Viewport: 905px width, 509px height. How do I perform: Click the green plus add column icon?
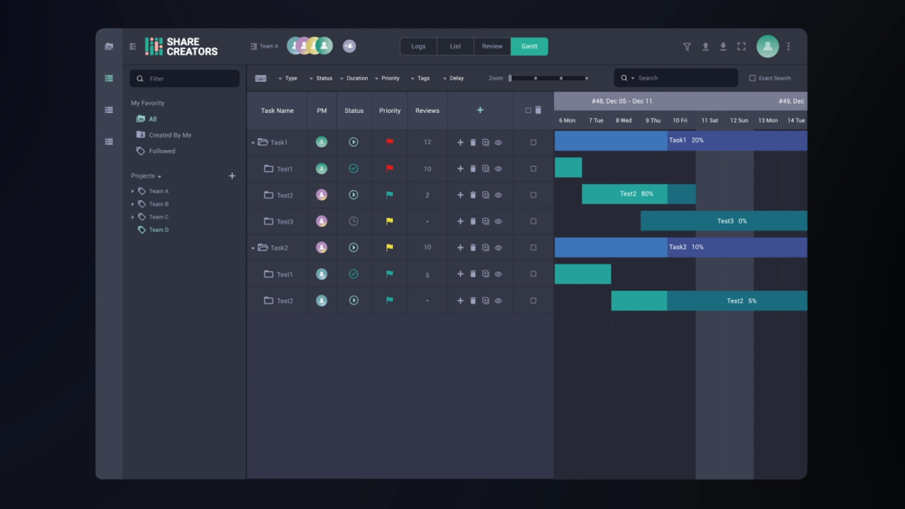coord(480,111)
